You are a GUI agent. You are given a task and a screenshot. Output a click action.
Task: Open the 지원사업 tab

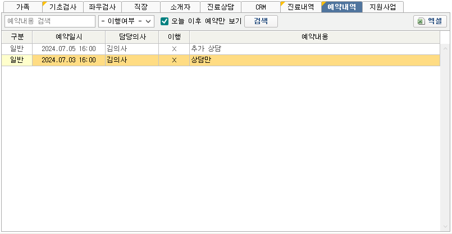click(382, 7)
